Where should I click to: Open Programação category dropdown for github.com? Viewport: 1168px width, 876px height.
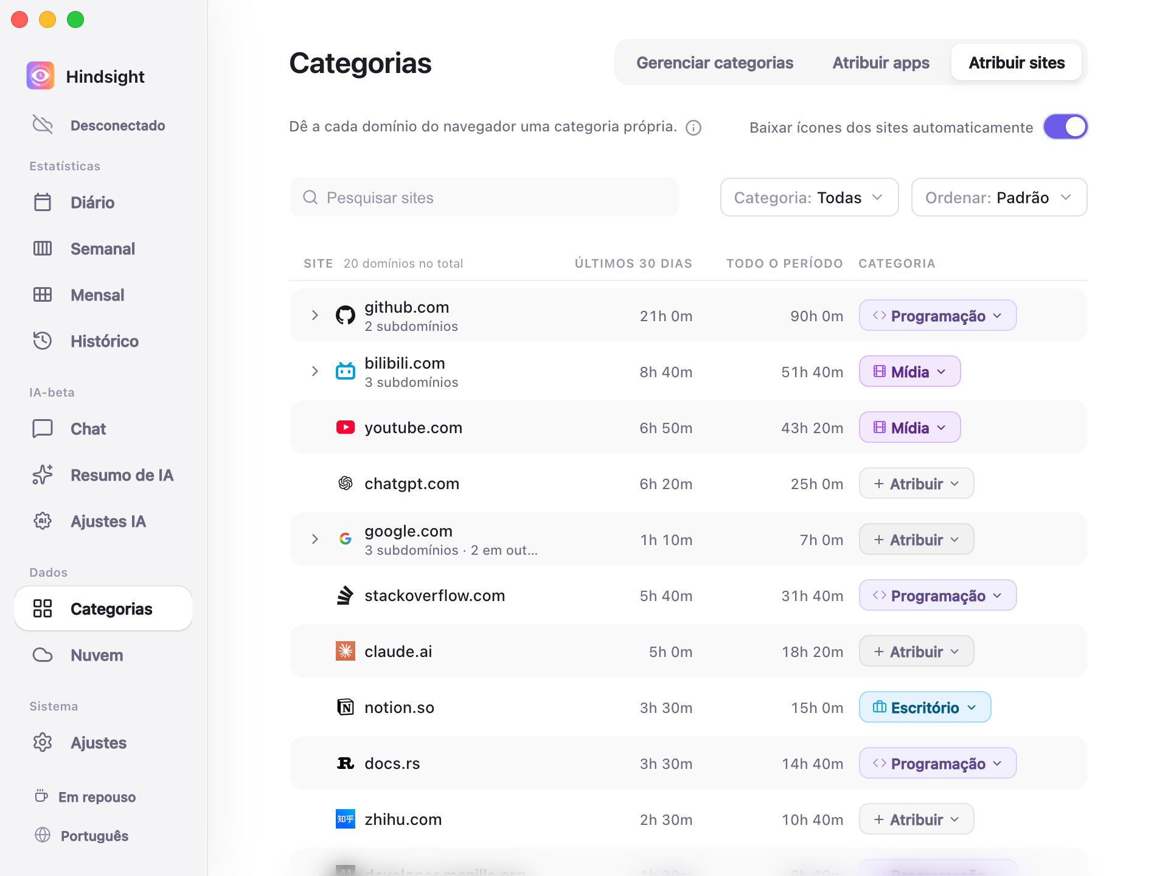(x=937, y=315)
